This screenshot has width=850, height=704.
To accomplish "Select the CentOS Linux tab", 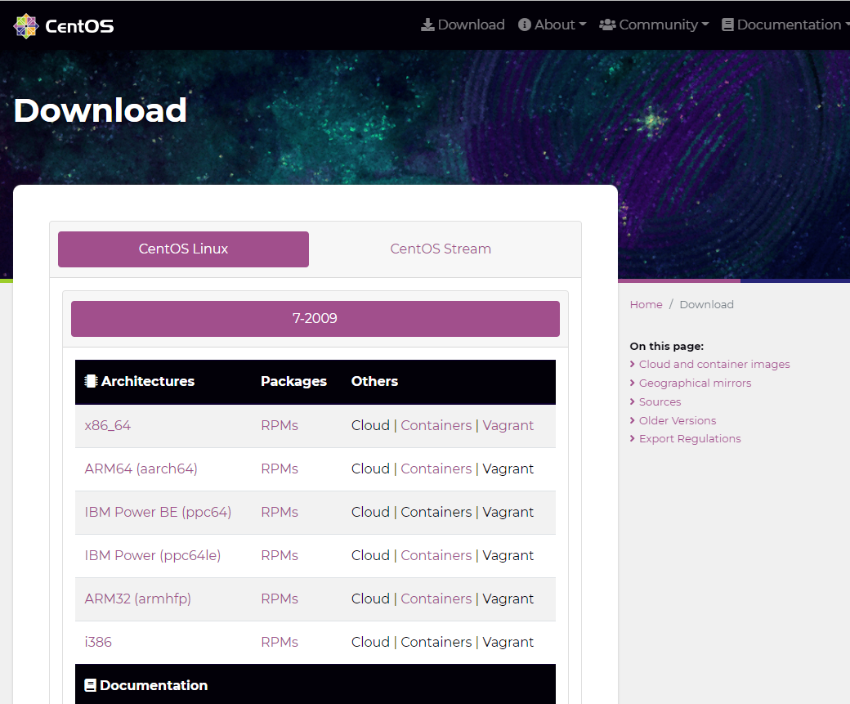I will pyautogui.click(x=183, y=249).
